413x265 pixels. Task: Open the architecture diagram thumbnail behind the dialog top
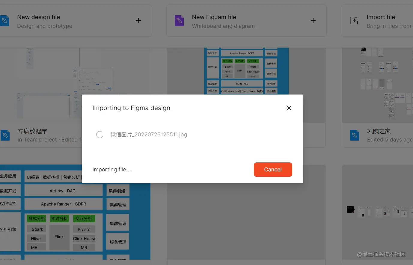tap(246, 71)
